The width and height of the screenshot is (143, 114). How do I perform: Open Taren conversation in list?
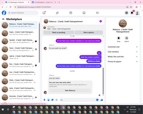tap(19, 49)
